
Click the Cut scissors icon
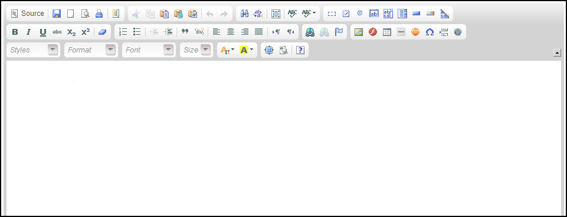(x=136, y=14)
